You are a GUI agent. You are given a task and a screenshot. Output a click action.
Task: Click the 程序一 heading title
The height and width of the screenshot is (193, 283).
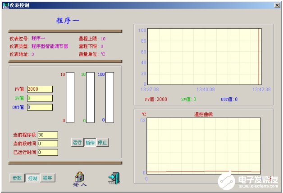pos(68,21)
